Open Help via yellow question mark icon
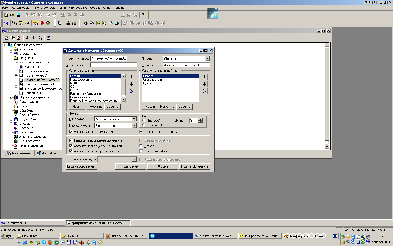Viewport: 393px width, 246px height. tap(144, 14)
